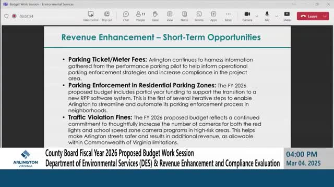The image size is (334, 187).
Task: Expand the Leave options arrow
Action: [x=325, y=16]
